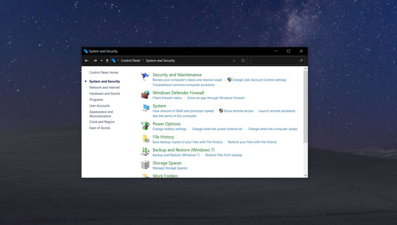
Task: Open the address bar history dropdown
Action: (234, 61)
